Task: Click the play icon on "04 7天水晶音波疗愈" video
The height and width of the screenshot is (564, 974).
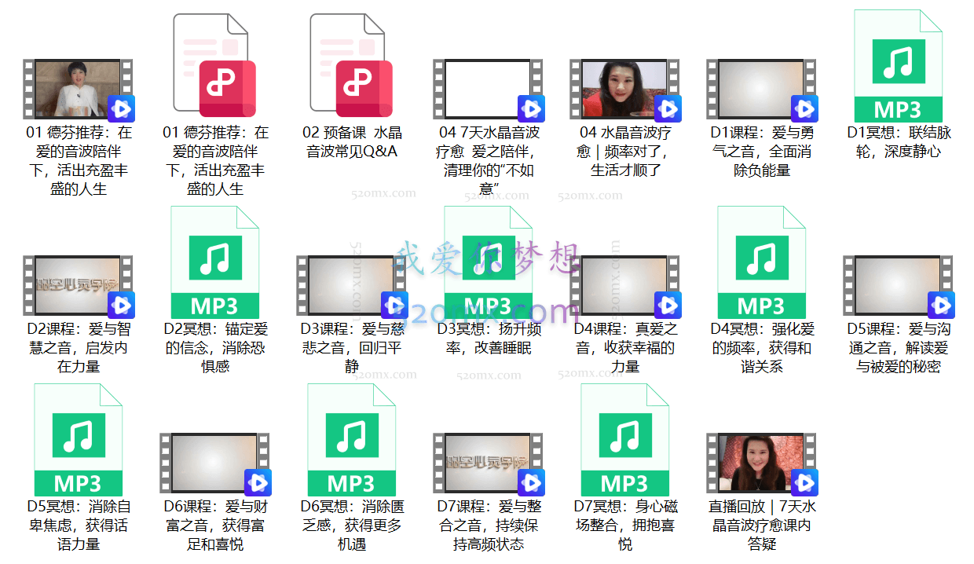Action: [530, 108]
